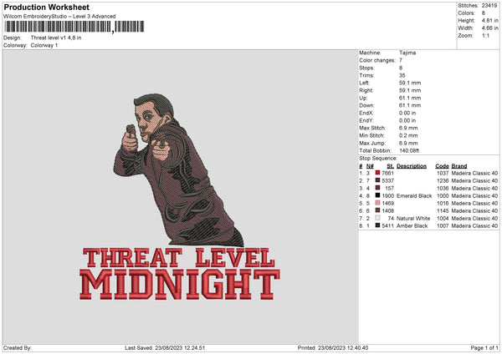Click the swatch for stitch count 157
Viewport: 502px width, 354px height.
[x=378, y=188]
